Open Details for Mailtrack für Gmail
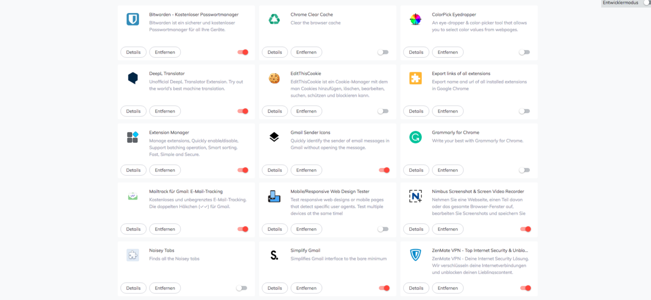This screenshot has height=300, width=651. click(134, 229)
